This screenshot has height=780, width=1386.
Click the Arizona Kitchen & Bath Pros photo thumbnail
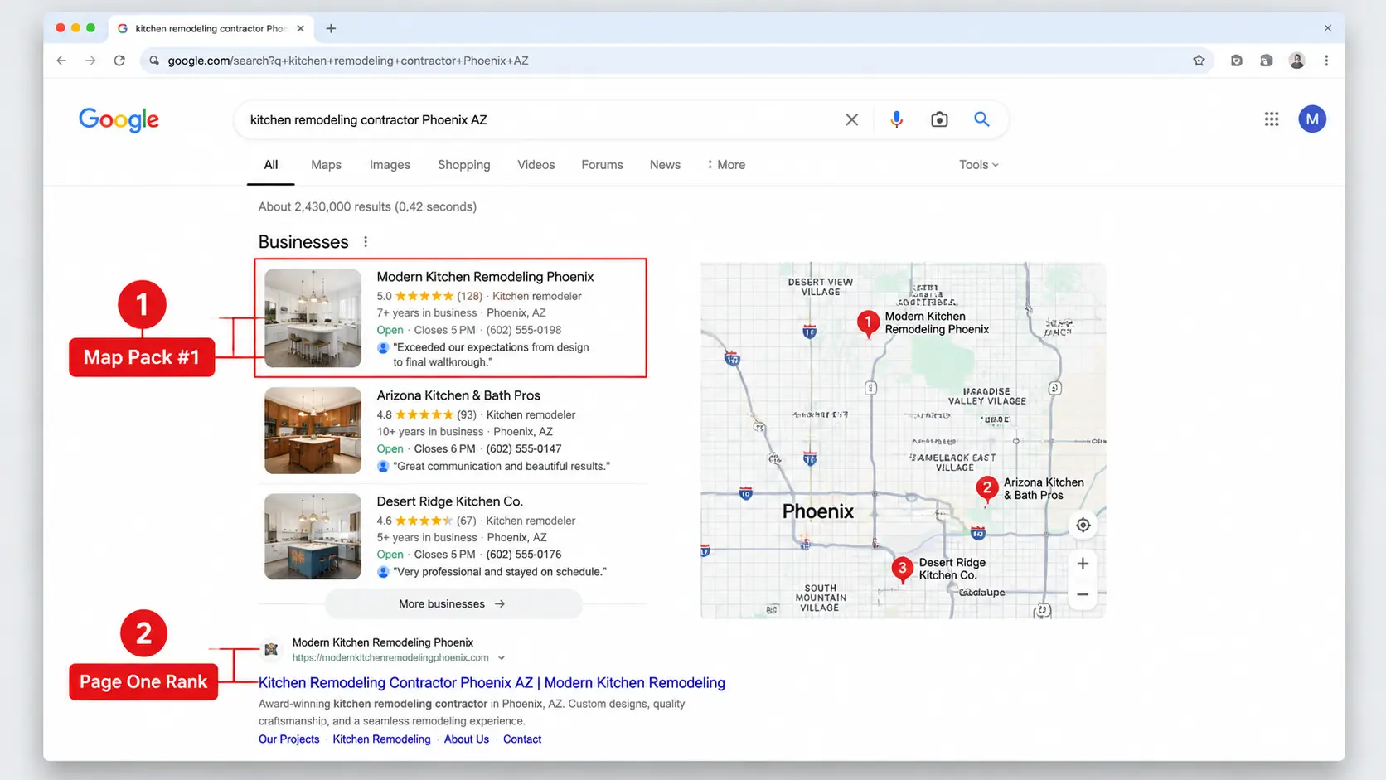tap(313, 430)
